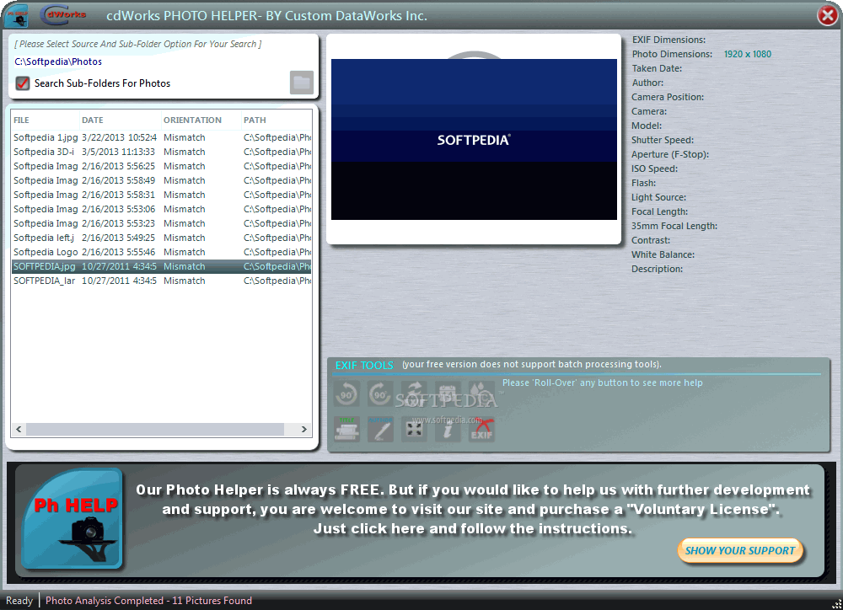Click the calendar date tool icon
Image resolution: width=843 pixels, height=610 pixels.
pyautogui.click(x=448, y=394)
